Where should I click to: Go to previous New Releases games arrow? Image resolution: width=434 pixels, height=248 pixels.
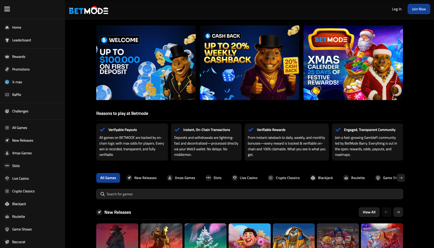[x=387, y=212]
